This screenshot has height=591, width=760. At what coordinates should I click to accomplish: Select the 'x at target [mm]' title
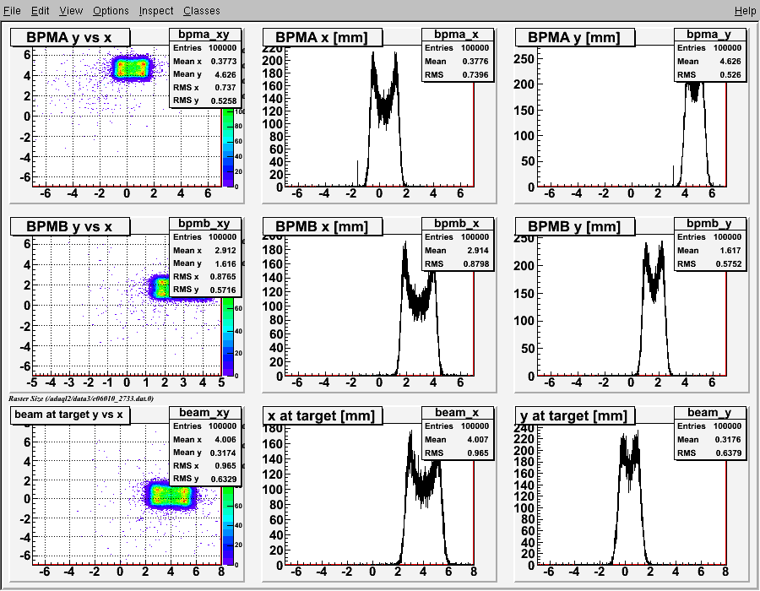pos(323,415)
